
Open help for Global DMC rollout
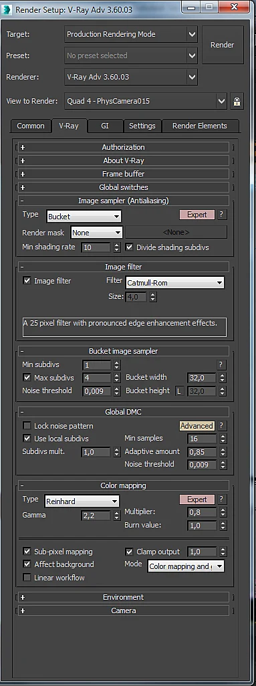(x=221, y=426)
